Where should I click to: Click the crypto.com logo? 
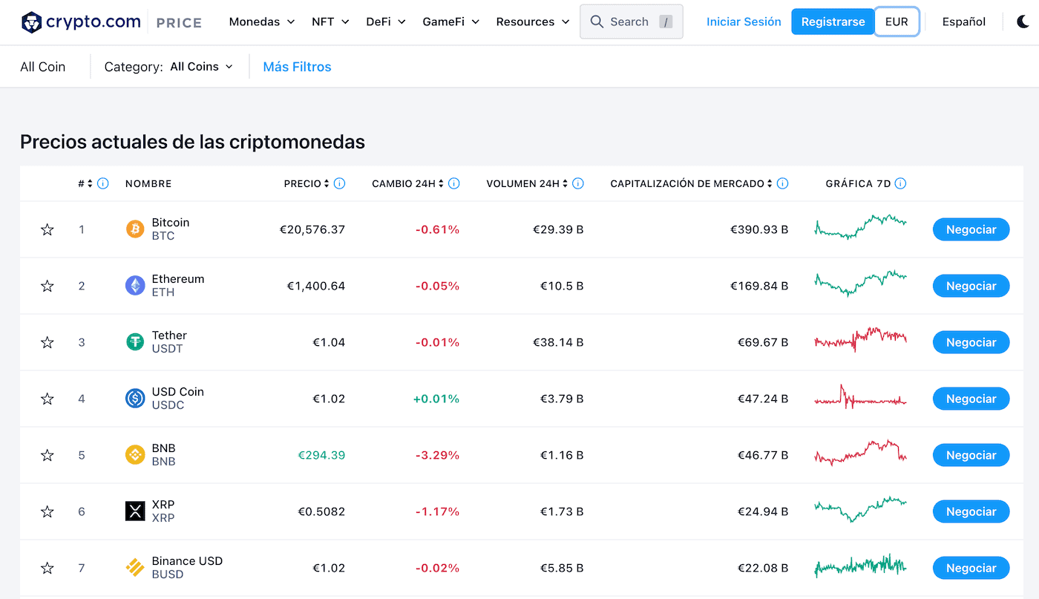click(81, 22)
